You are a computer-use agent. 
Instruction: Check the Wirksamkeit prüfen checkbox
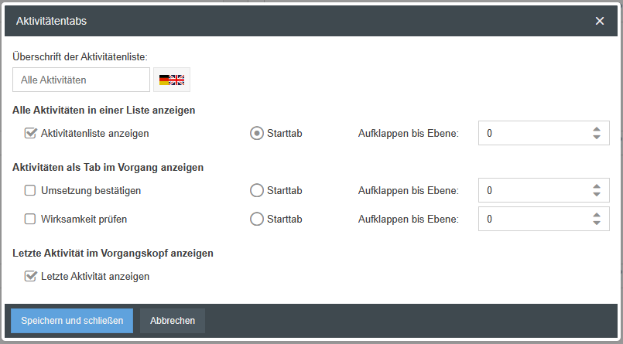[x=30, y=219]
